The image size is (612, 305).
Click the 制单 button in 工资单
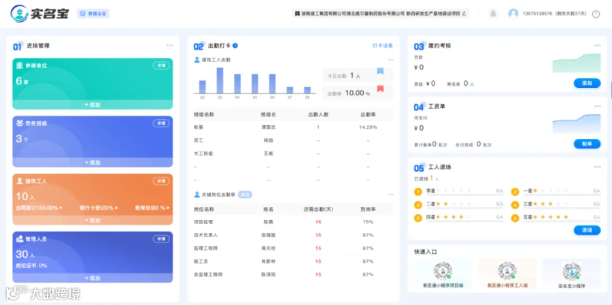pos(587,144)
